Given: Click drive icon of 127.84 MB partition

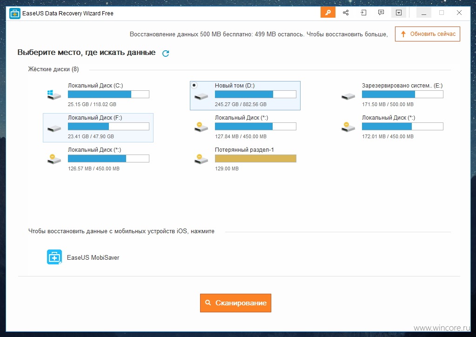Looking at the screenshot, I should point(201,127).
